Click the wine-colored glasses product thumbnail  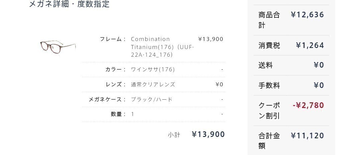point(58,47)
